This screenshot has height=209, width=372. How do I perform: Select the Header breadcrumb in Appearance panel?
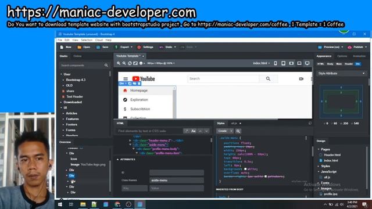(349, 64)
